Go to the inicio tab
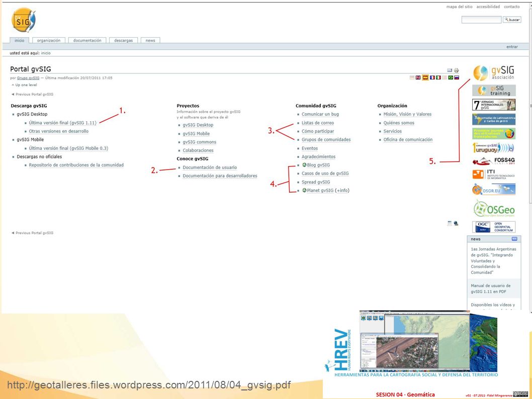 pos(19,40)
